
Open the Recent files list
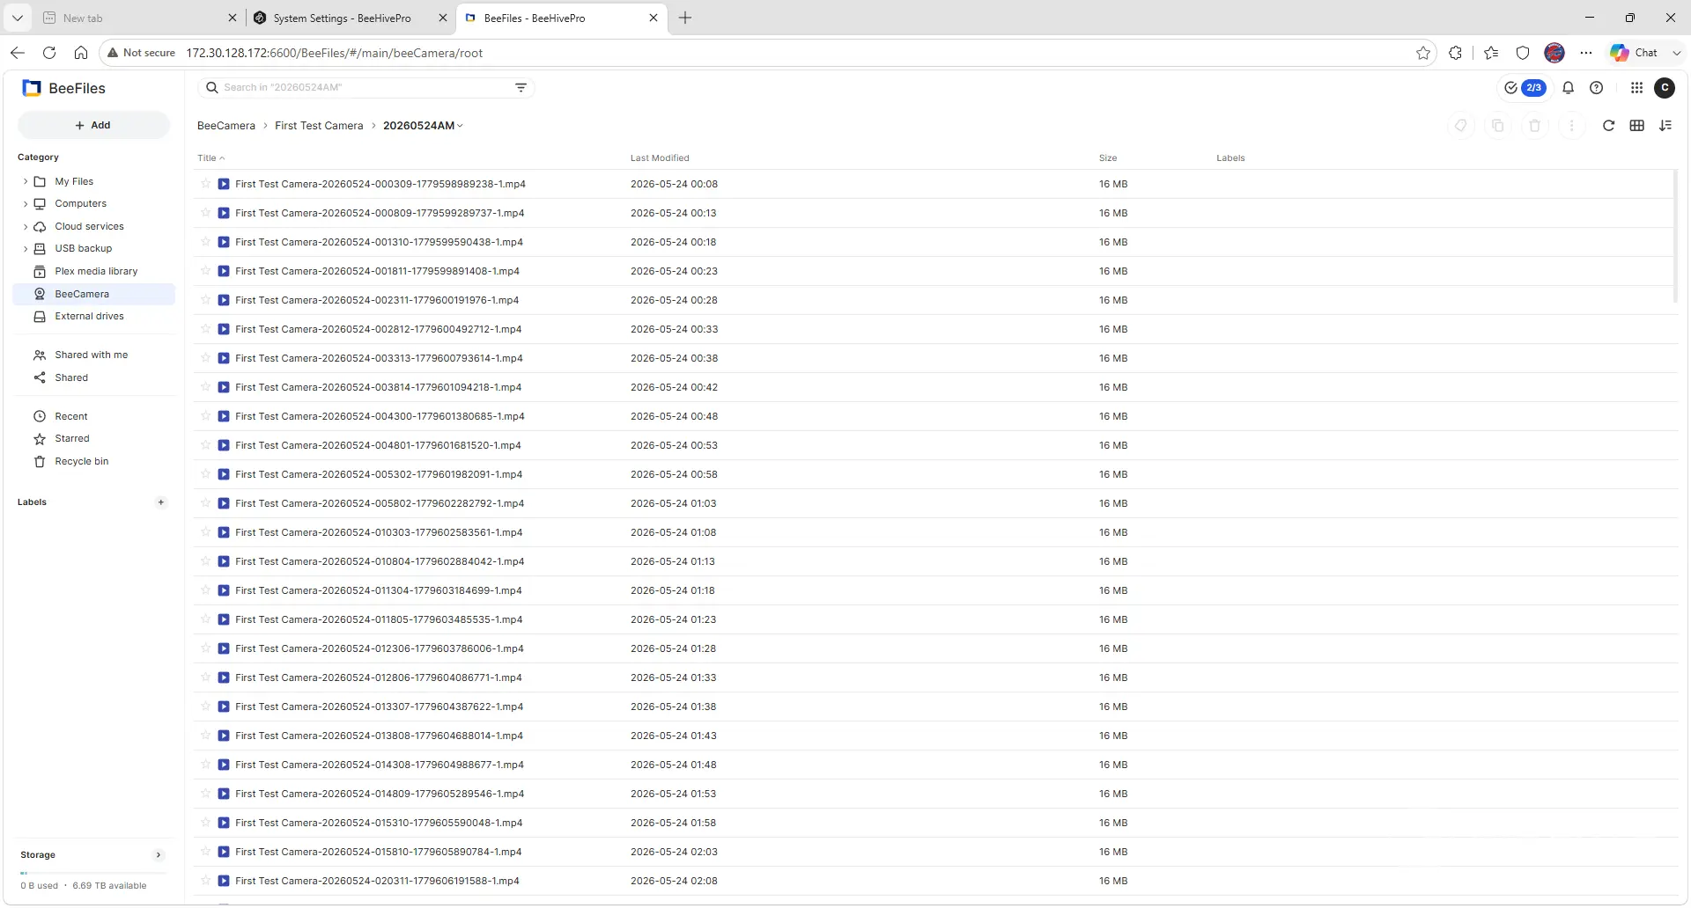tap(71, 416)
